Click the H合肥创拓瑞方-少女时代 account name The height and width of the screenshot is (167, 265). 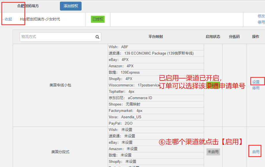tap(40, 19)
